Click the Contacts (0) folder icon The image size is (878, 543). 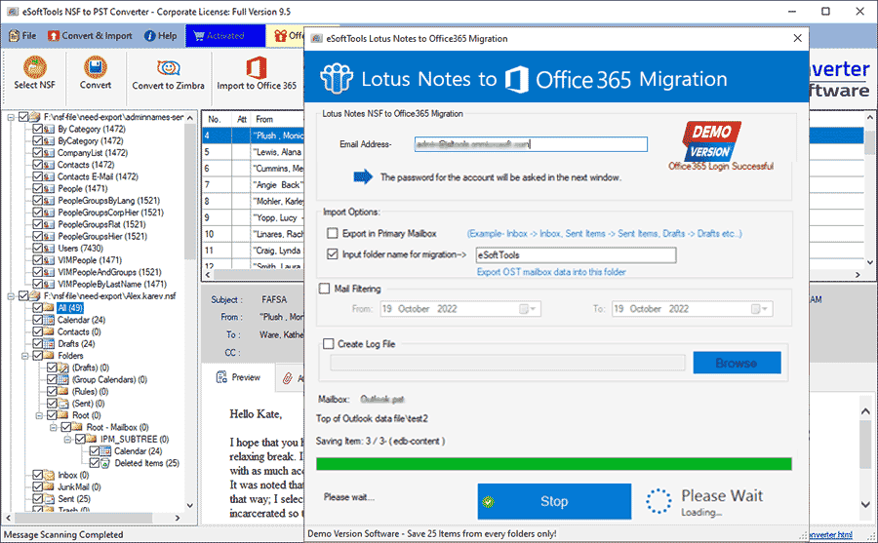point(50,331)
